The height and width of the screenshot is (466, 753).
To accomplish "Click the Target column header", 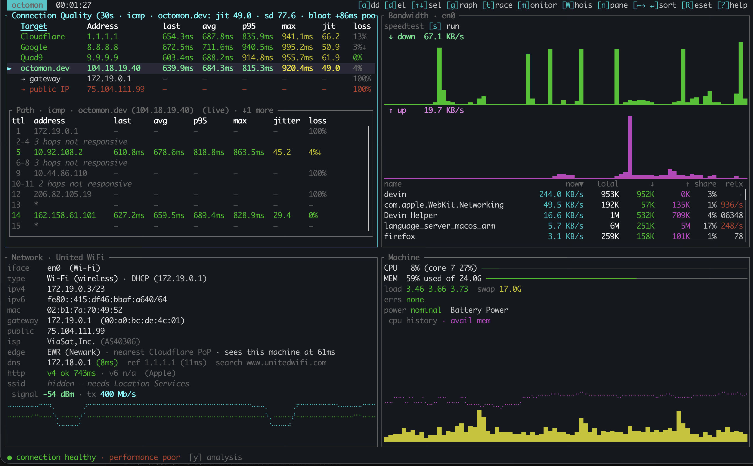I will point(34,26).
